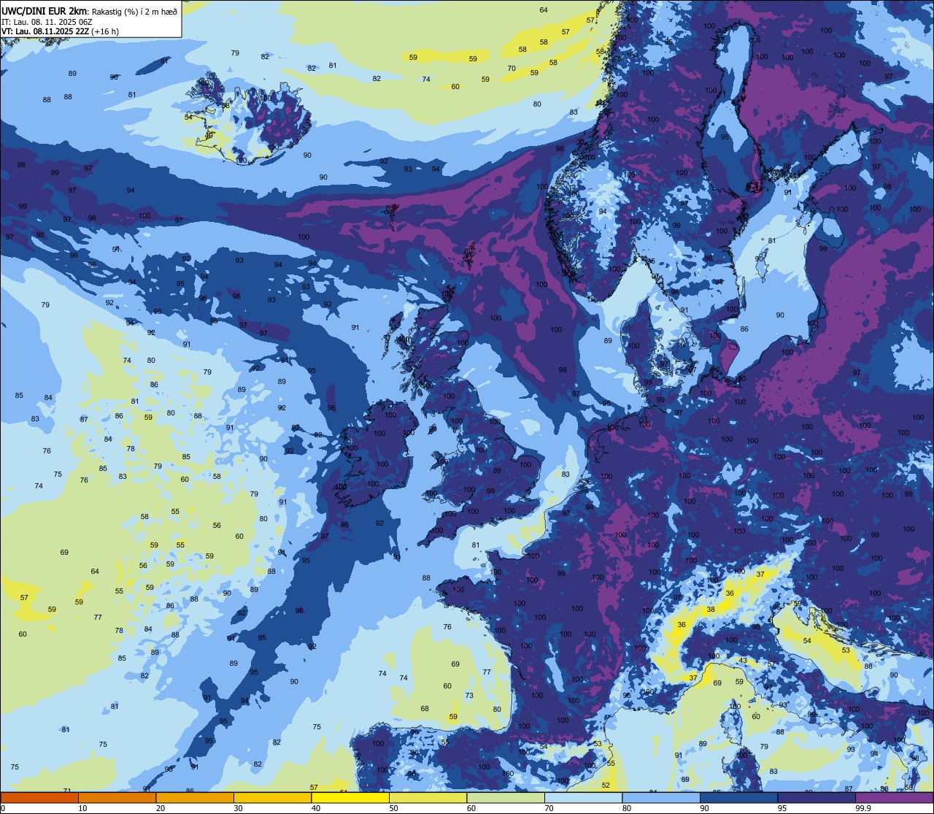Select the "38" humidity value on the map
Screen dimensions: 934x814
click(711, 610)
